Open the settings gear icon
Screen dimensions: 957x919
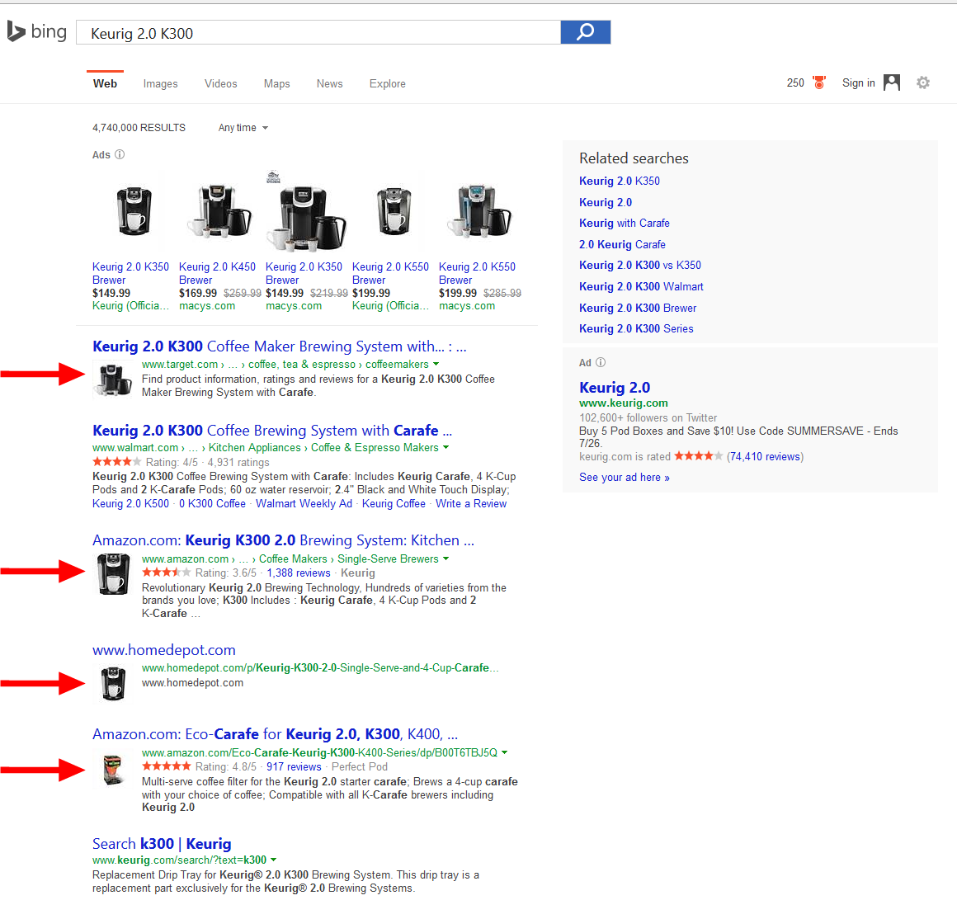923,82
